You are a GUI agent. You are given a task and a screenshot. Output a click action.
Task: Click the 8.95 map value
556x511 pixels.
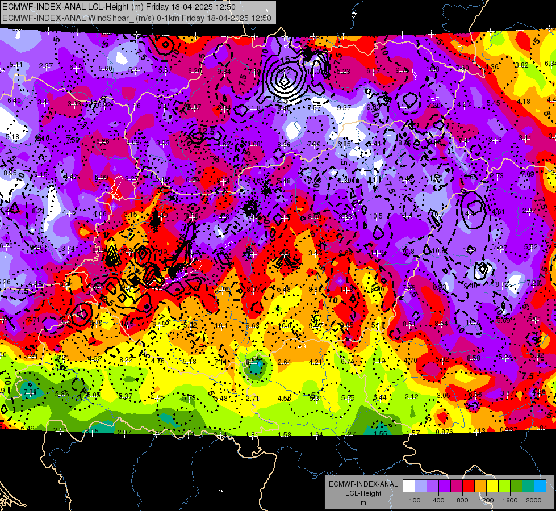point(10,173)
